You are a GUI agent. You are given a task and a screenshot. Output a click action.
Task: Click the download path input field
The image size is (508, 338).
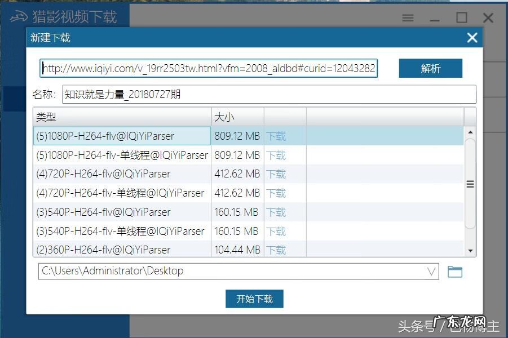coord(226,271)
